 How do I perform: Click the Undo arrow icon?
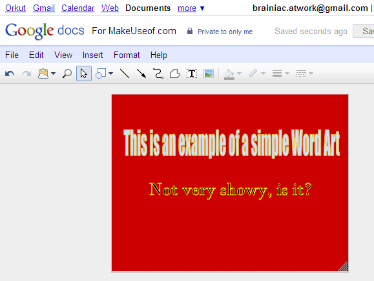click(x=10, y=73)
